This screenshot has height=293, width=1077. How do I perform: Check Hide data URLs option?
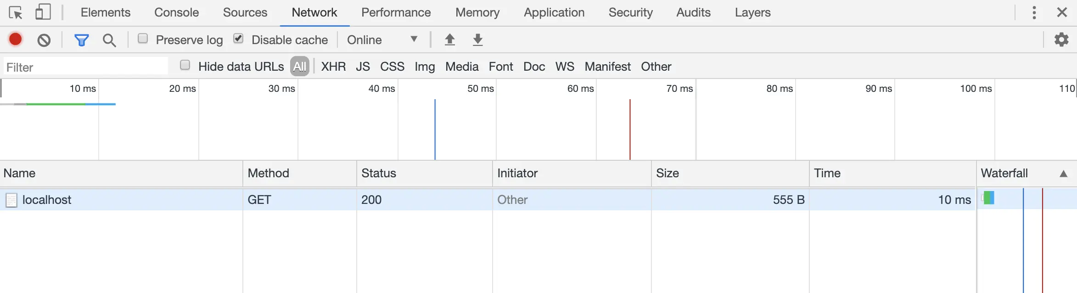point(185,65)
